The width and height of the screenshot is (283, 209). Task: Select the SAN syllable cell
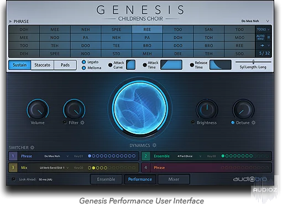click(209, 29)
